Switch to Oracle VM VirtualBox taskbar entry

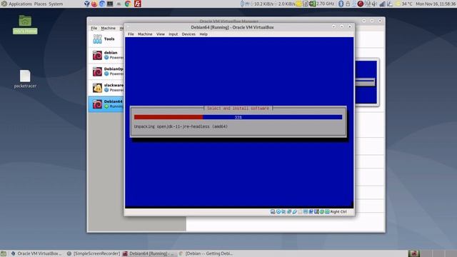tap(36, 253)
